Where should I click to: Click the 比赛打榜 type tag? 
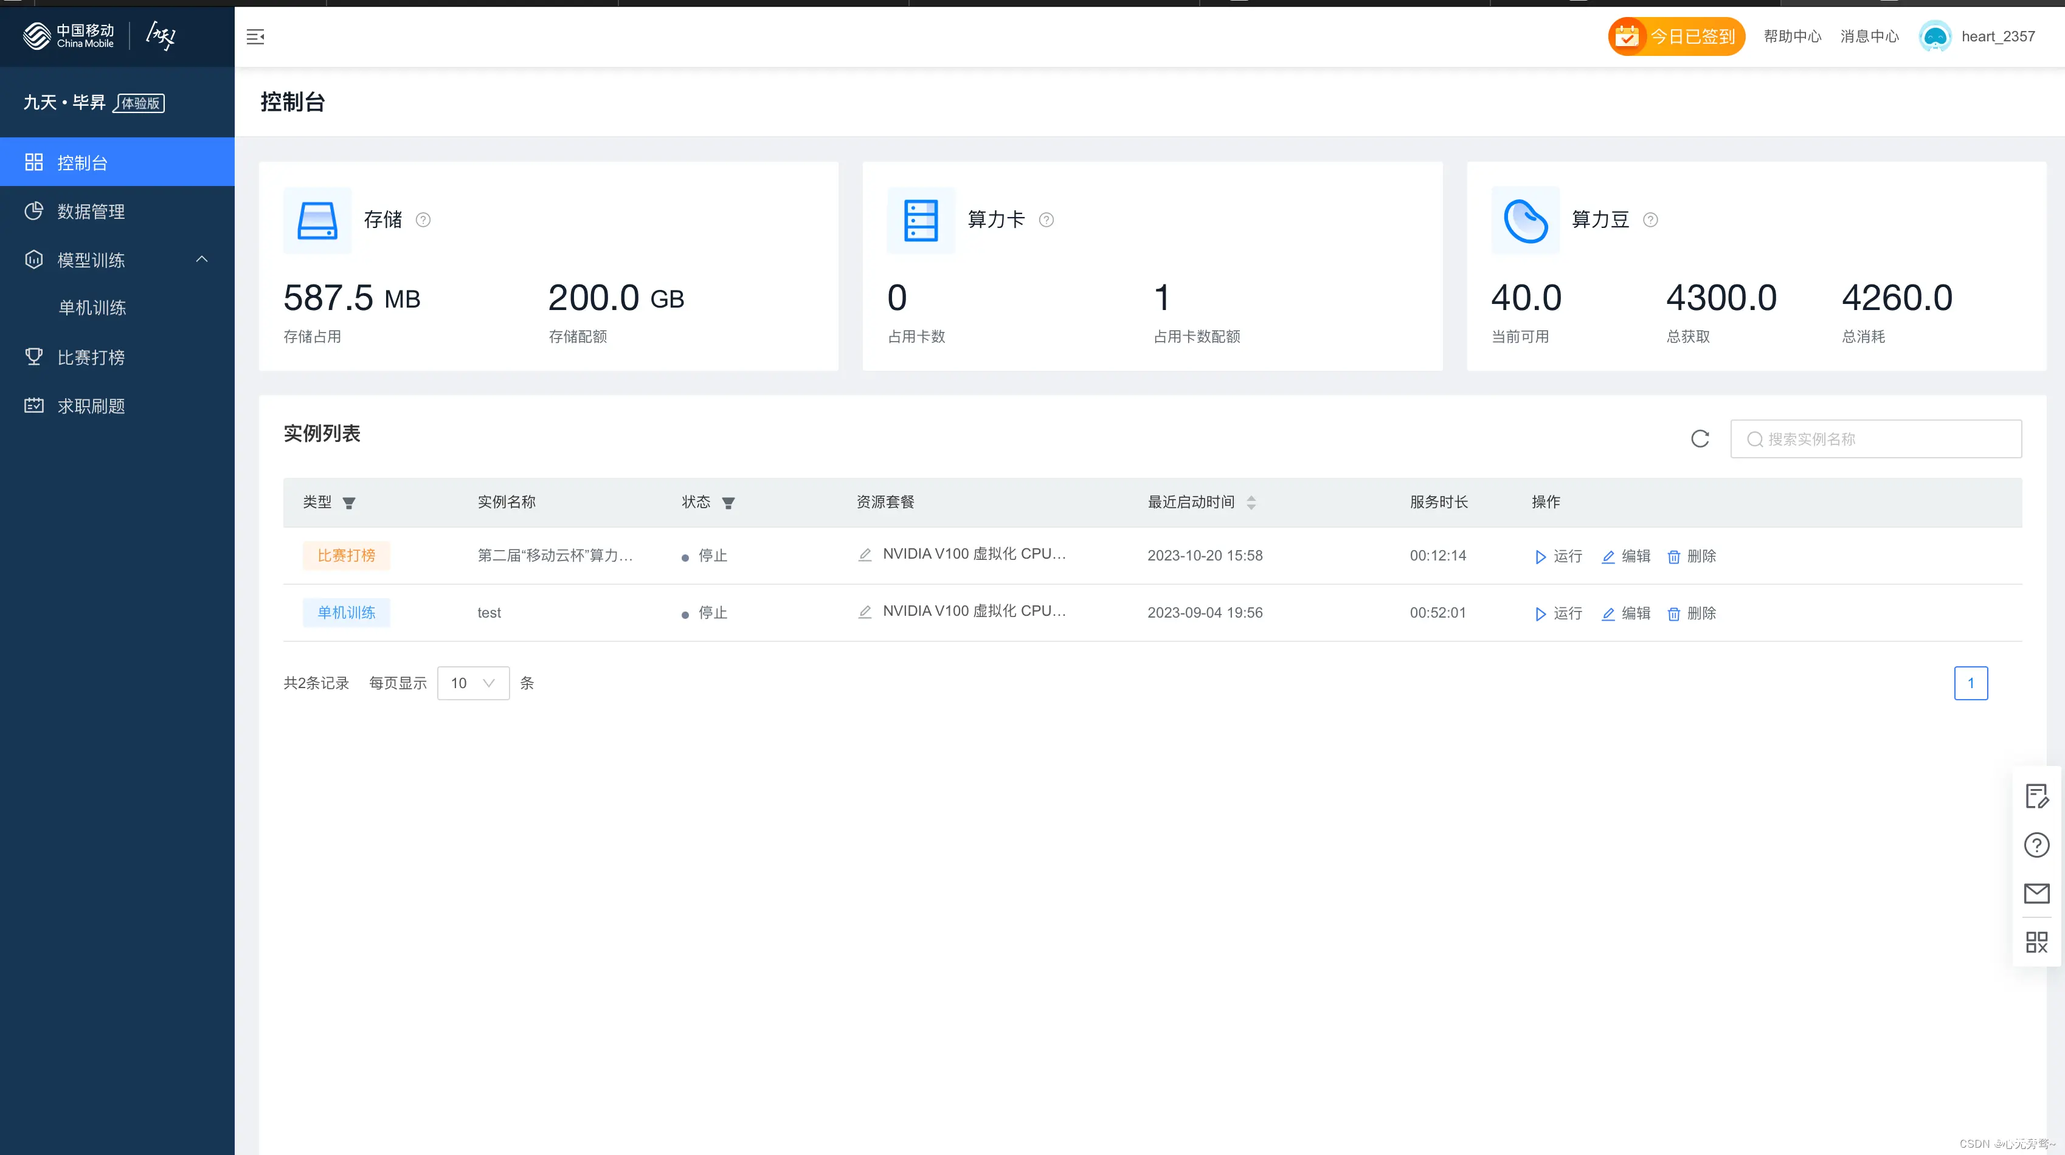[x=347, y=556]
